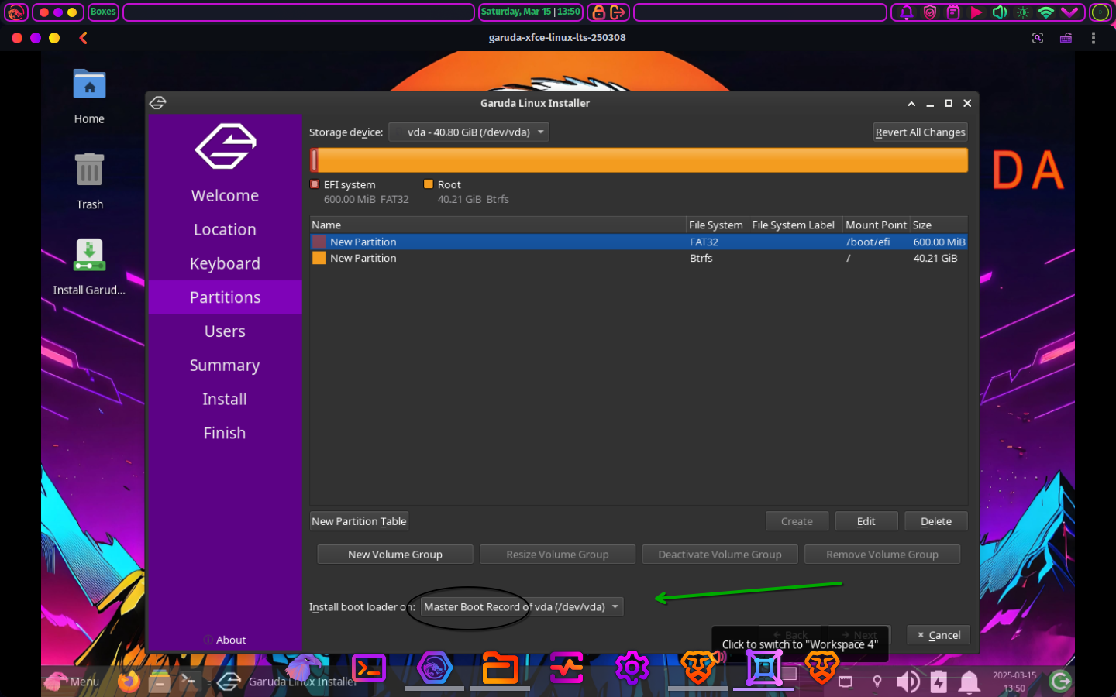Select the orange Root segment in the partition bar
Screen dimensions: 1116x697
click(642, 160)
